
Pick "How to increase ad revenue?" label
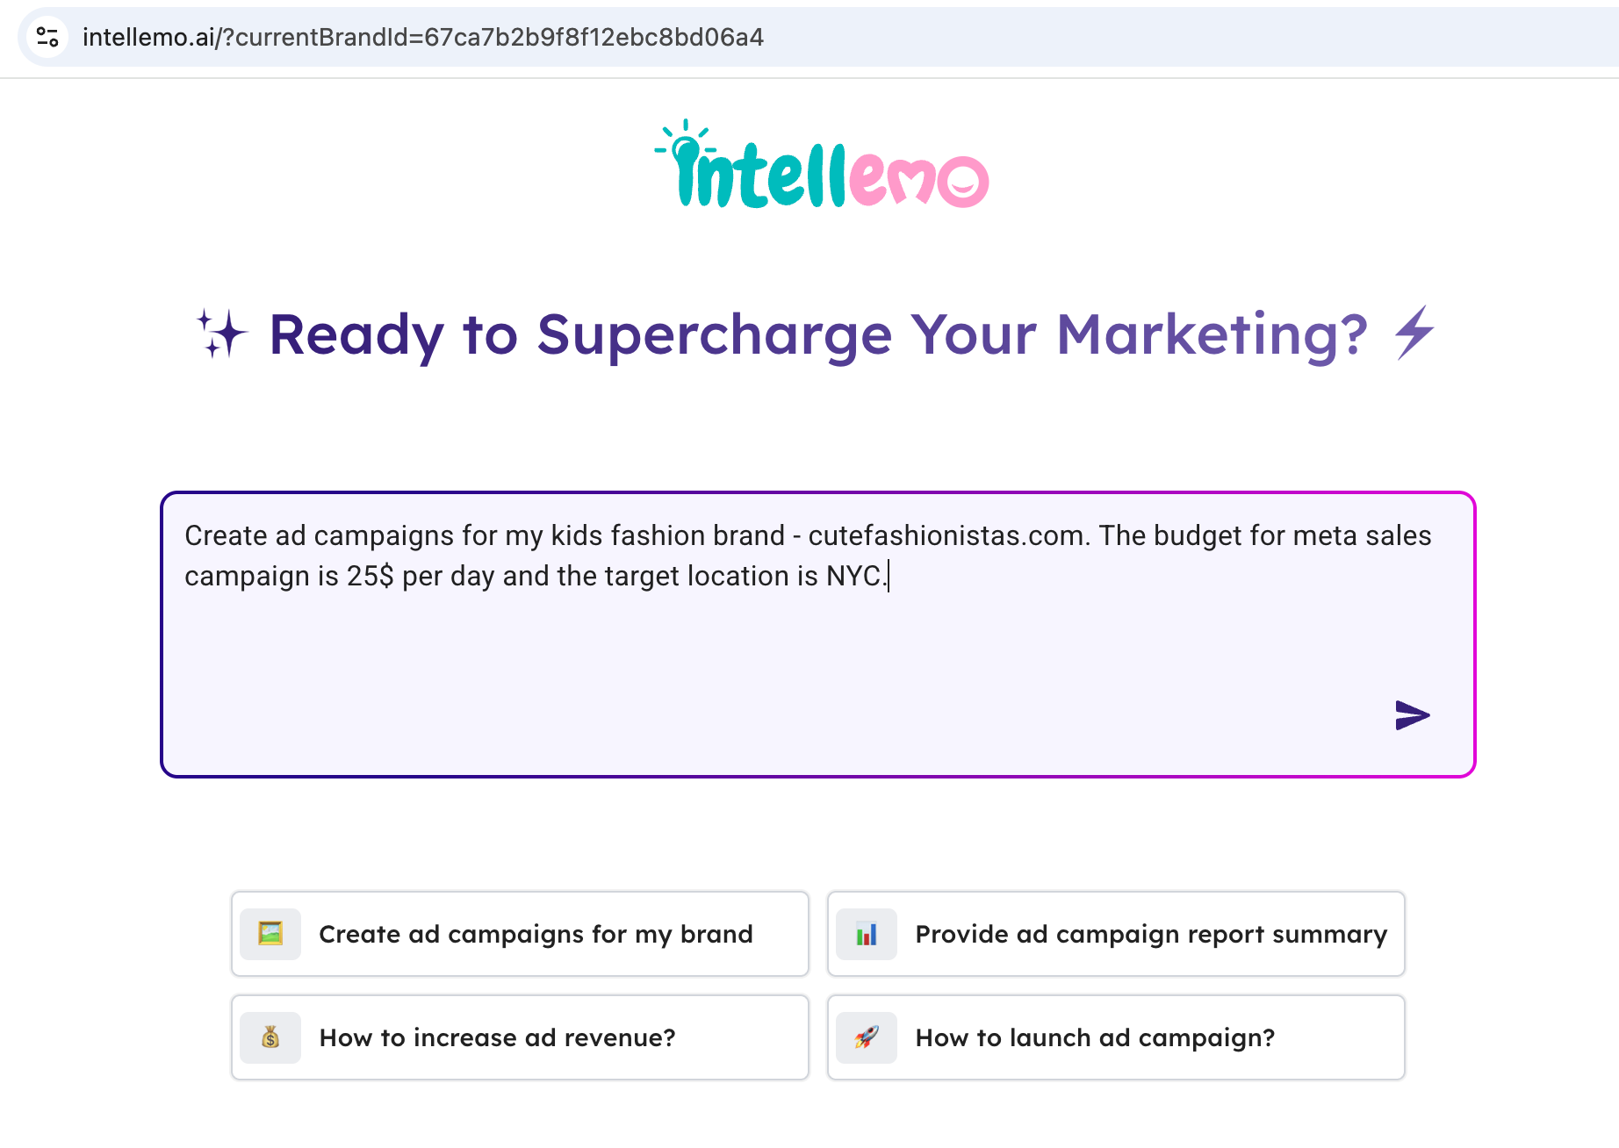(x=497, y=1037)
